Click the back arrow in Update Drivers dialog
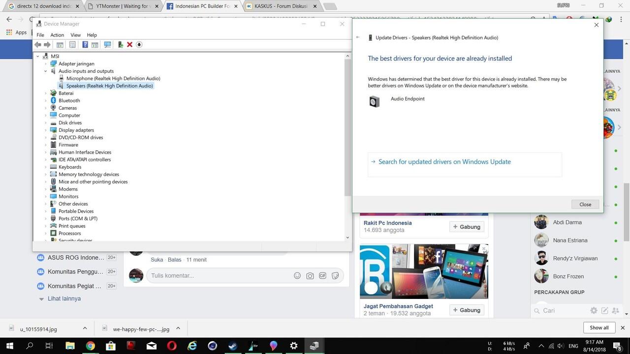The image size is (630, 354). (358, 37)
